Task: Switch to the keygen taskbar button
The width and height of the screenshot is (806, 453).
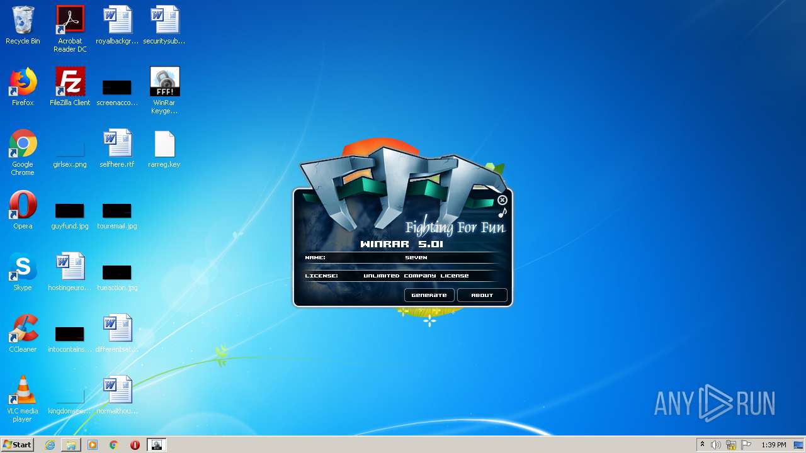Action: pyautogui.click(x=156, y=445)
